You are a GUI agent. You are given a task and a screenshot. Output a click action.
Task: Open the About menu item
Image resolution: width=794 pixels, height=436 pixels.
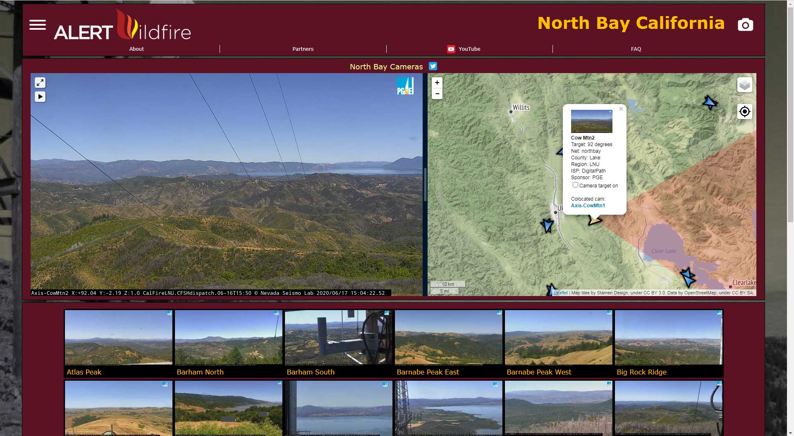click(136, 49)
